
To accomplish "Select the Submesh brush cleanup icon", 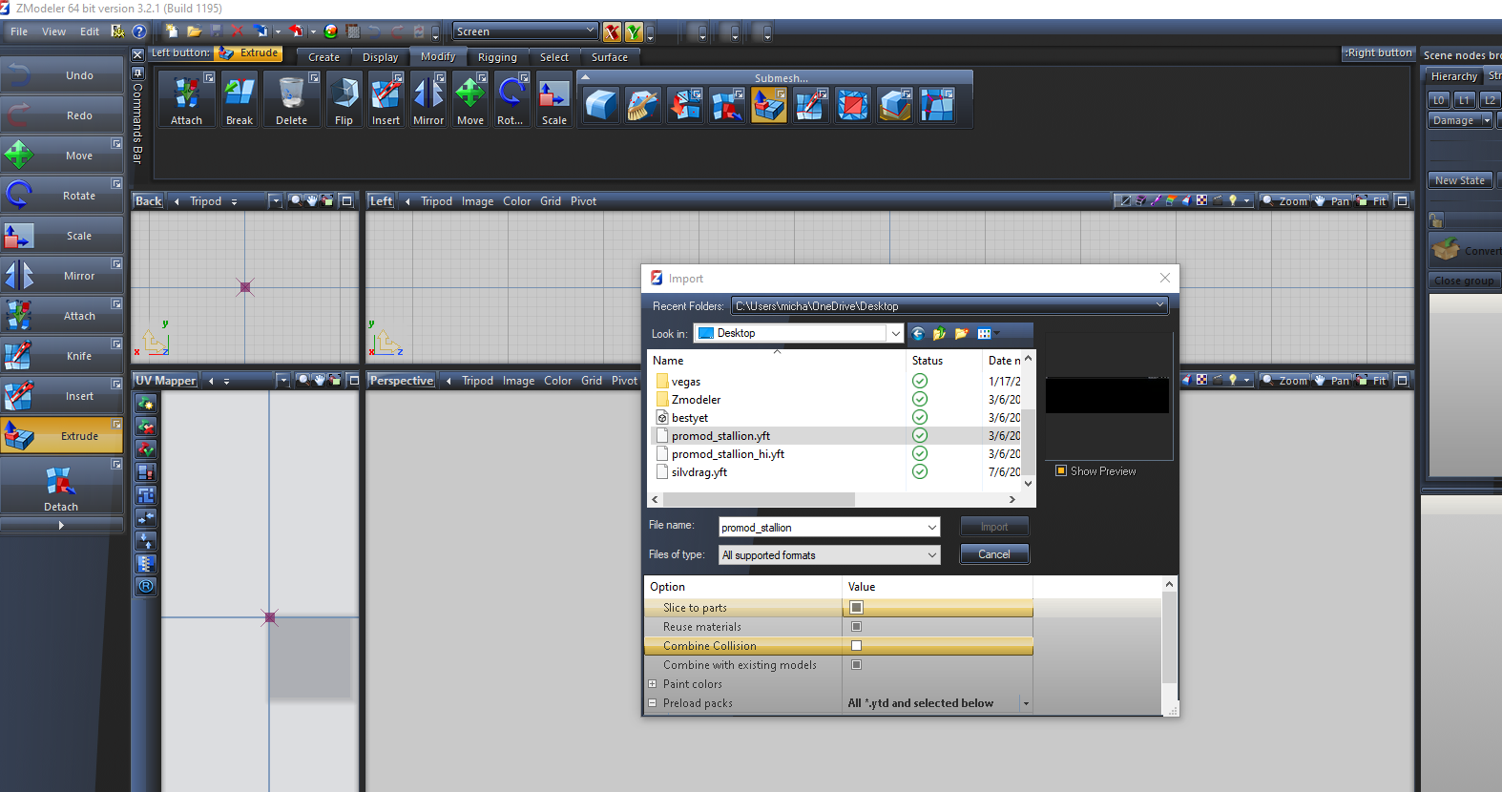I will (x=643, y=105).
